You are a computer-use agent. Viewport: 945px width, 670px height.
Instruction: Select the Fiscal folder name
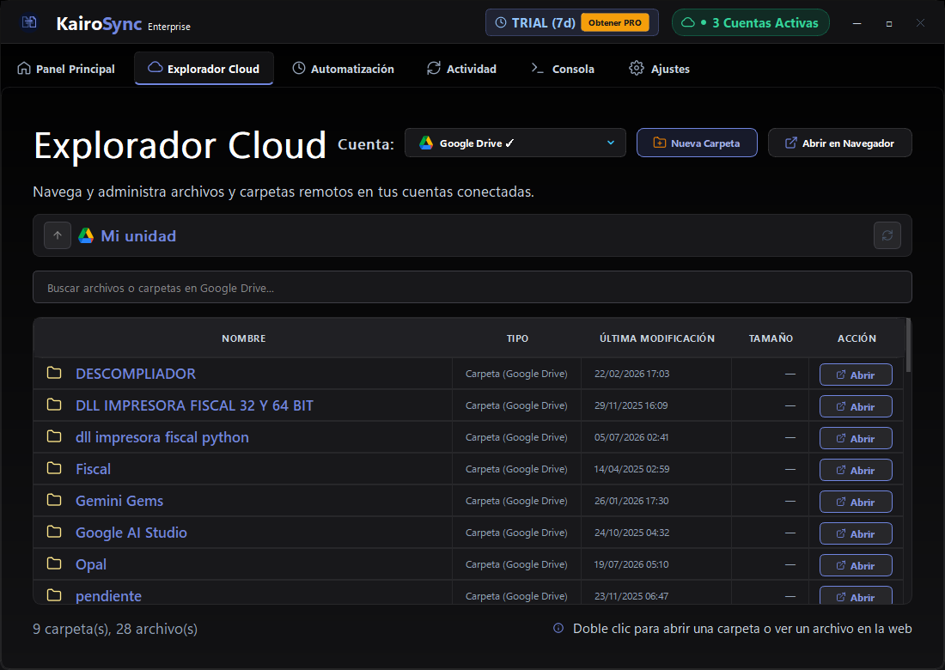pos(93,469)
